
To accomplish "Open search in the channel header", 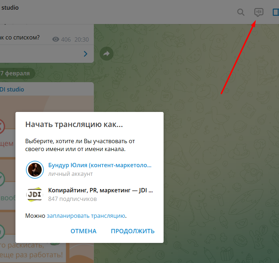I will (241, 12).
